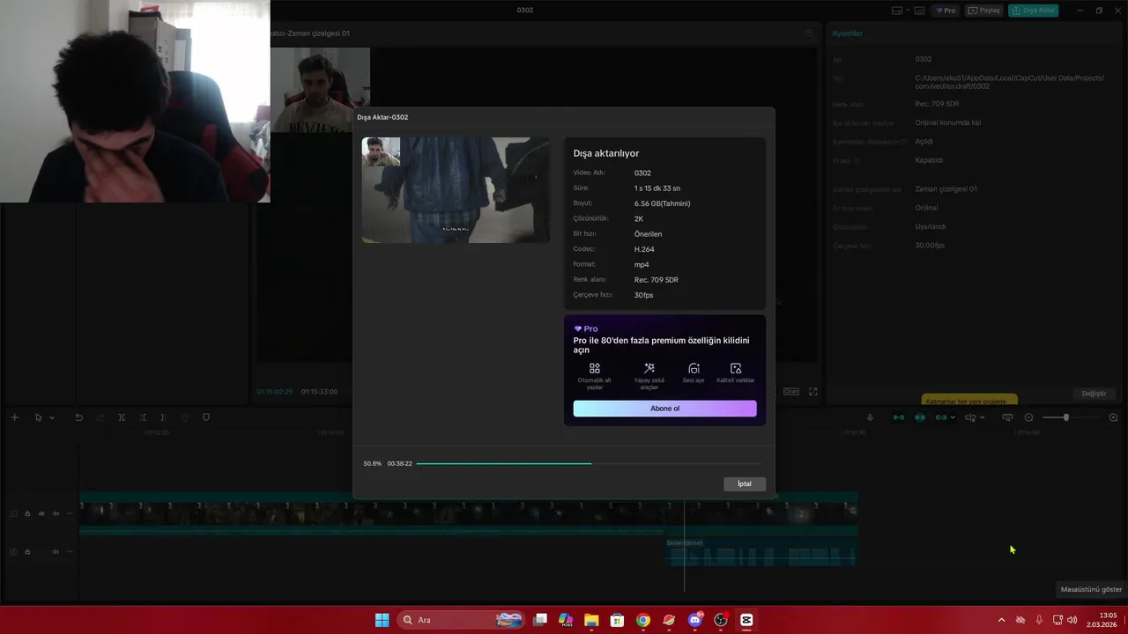Open Discord from the taskbar
1128x634 pixels.
point(695,620)
